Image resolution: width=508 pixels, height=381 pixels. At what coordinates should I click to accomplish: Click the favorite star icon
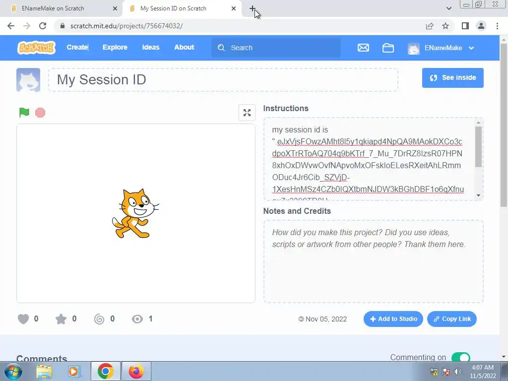point(61,319)
